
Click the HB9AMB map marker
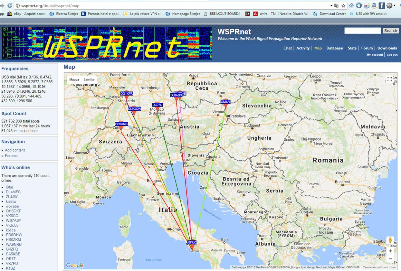point(121,126)
